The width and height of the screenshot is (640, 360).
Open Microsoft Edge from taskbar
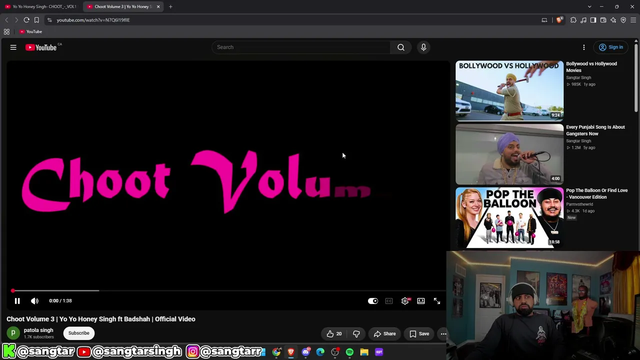(320, 352)
